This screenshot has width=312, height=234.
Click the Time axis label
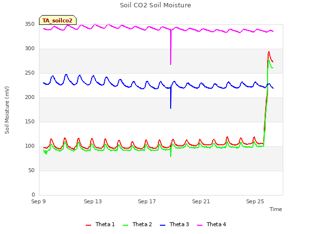(x=276, y=209)
